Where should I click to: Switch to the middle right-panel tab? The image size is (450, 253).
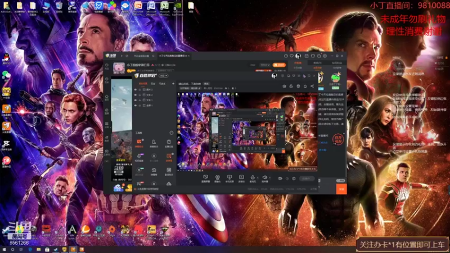pyautogui.click(x=317, y=62)
